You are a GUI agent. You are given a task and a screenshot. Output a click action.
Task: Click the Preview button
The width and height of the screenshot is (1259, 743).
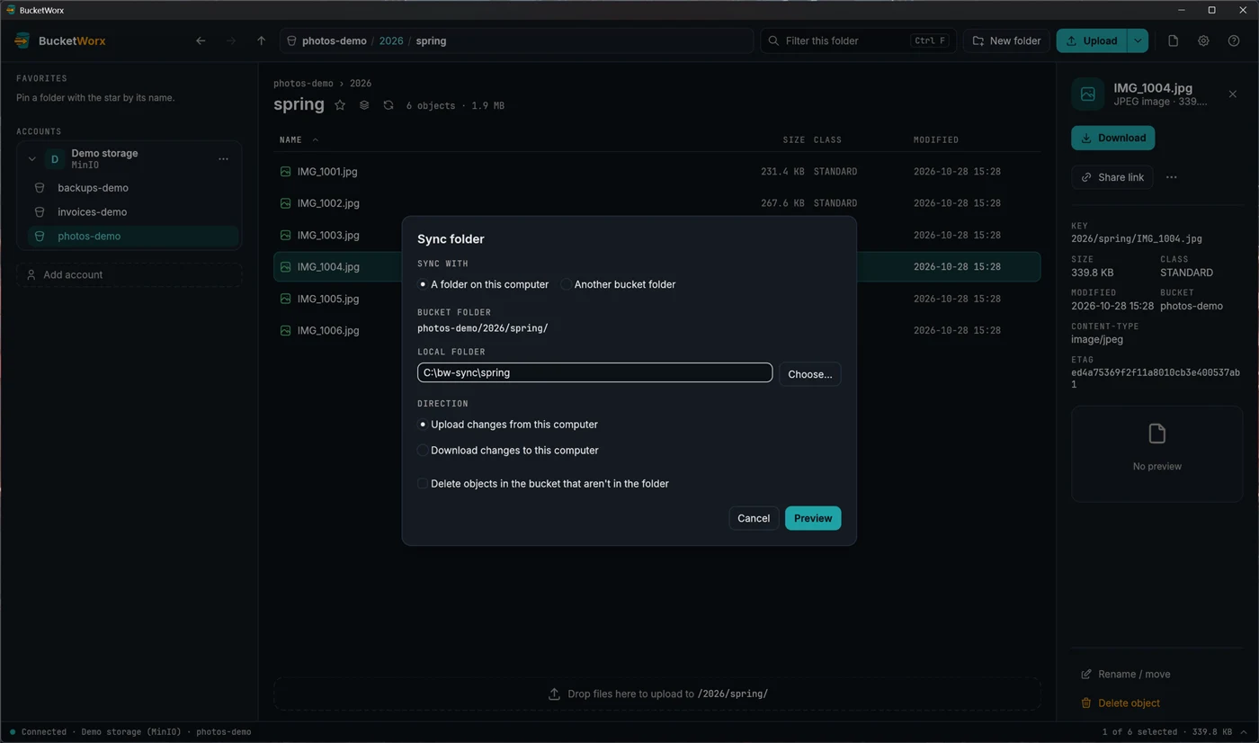point(813,518)
